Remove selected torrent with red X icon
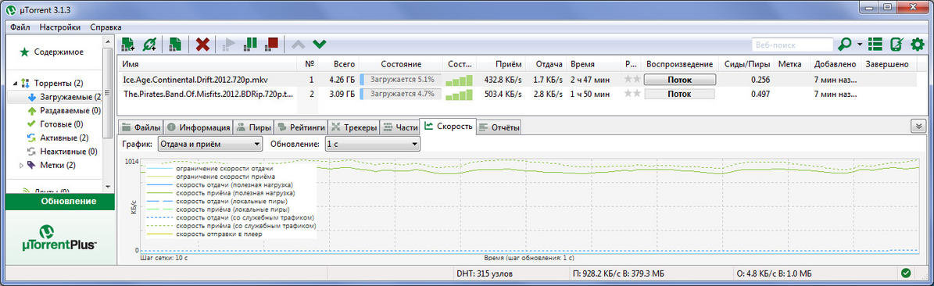The width and height of the screenshot is (934, 286). [x=203, y=44]
